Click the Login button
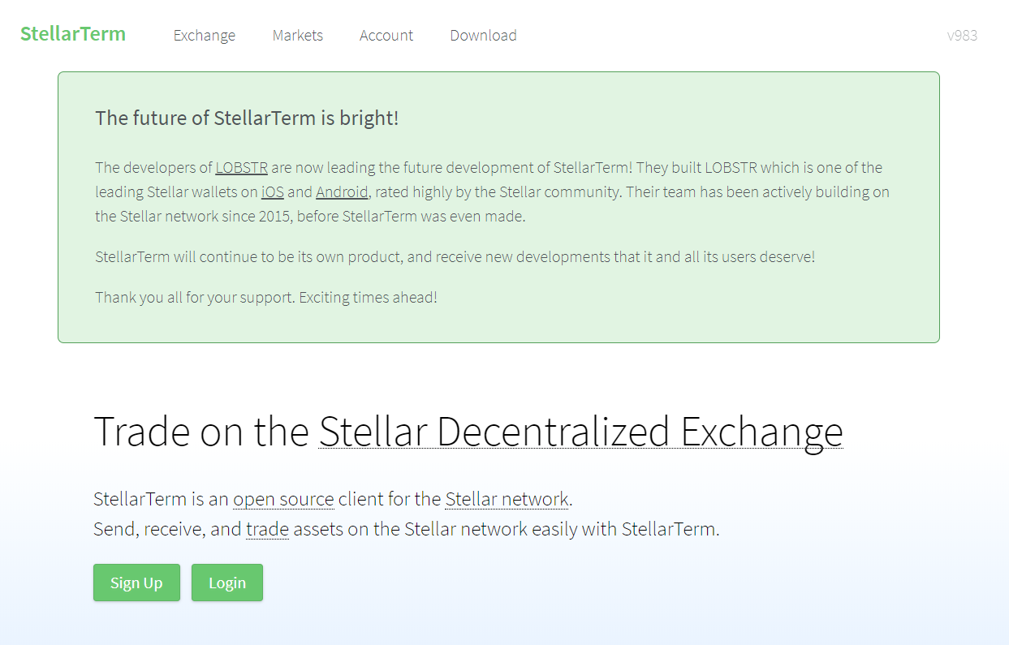Image resolution: width=1009 pixels, height=645 pixels. point(227,583)
